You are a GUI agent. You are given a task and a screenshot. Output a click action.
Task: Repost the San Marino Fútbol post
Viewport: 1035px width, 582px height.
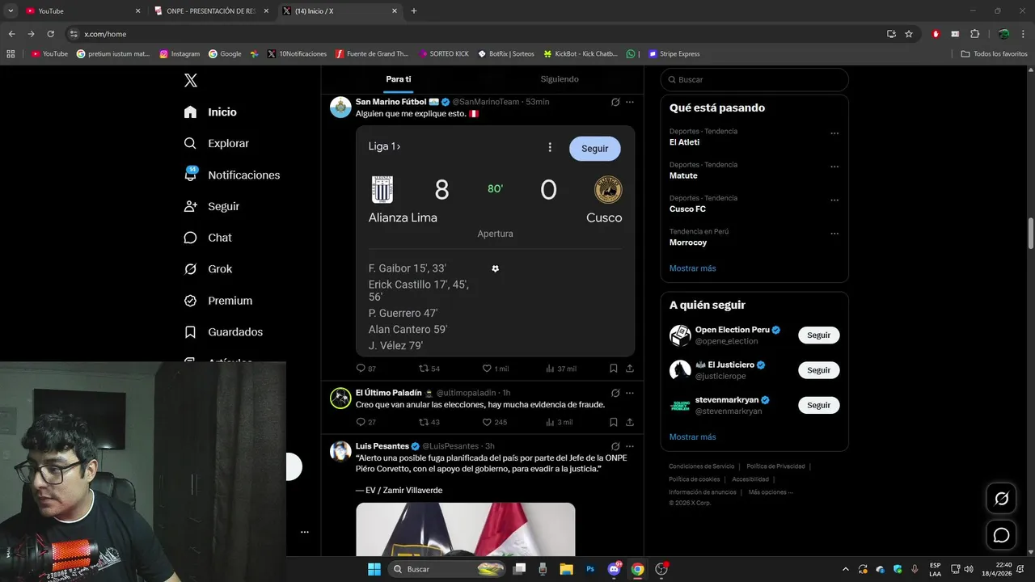423,368
